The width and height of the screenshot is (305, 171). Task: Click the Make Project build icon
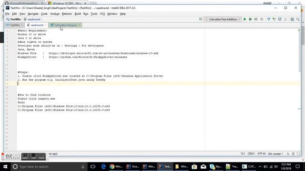pyautogui.click(x=201, y=19)
